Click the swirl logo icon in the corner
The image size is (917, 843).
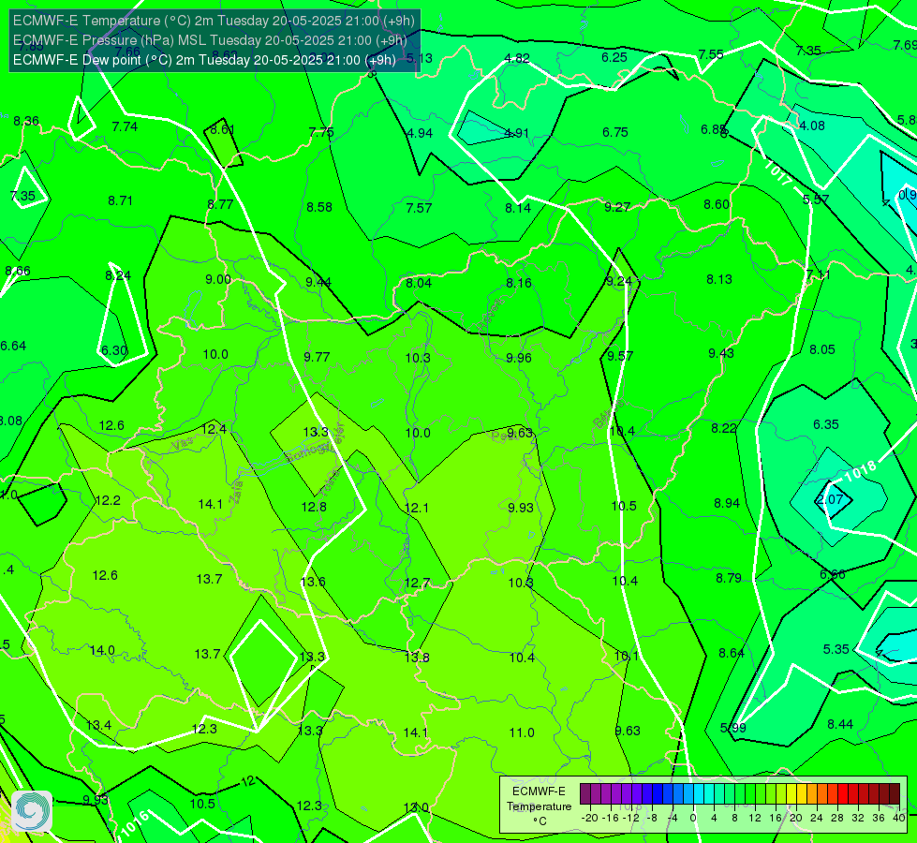point(32,811)
